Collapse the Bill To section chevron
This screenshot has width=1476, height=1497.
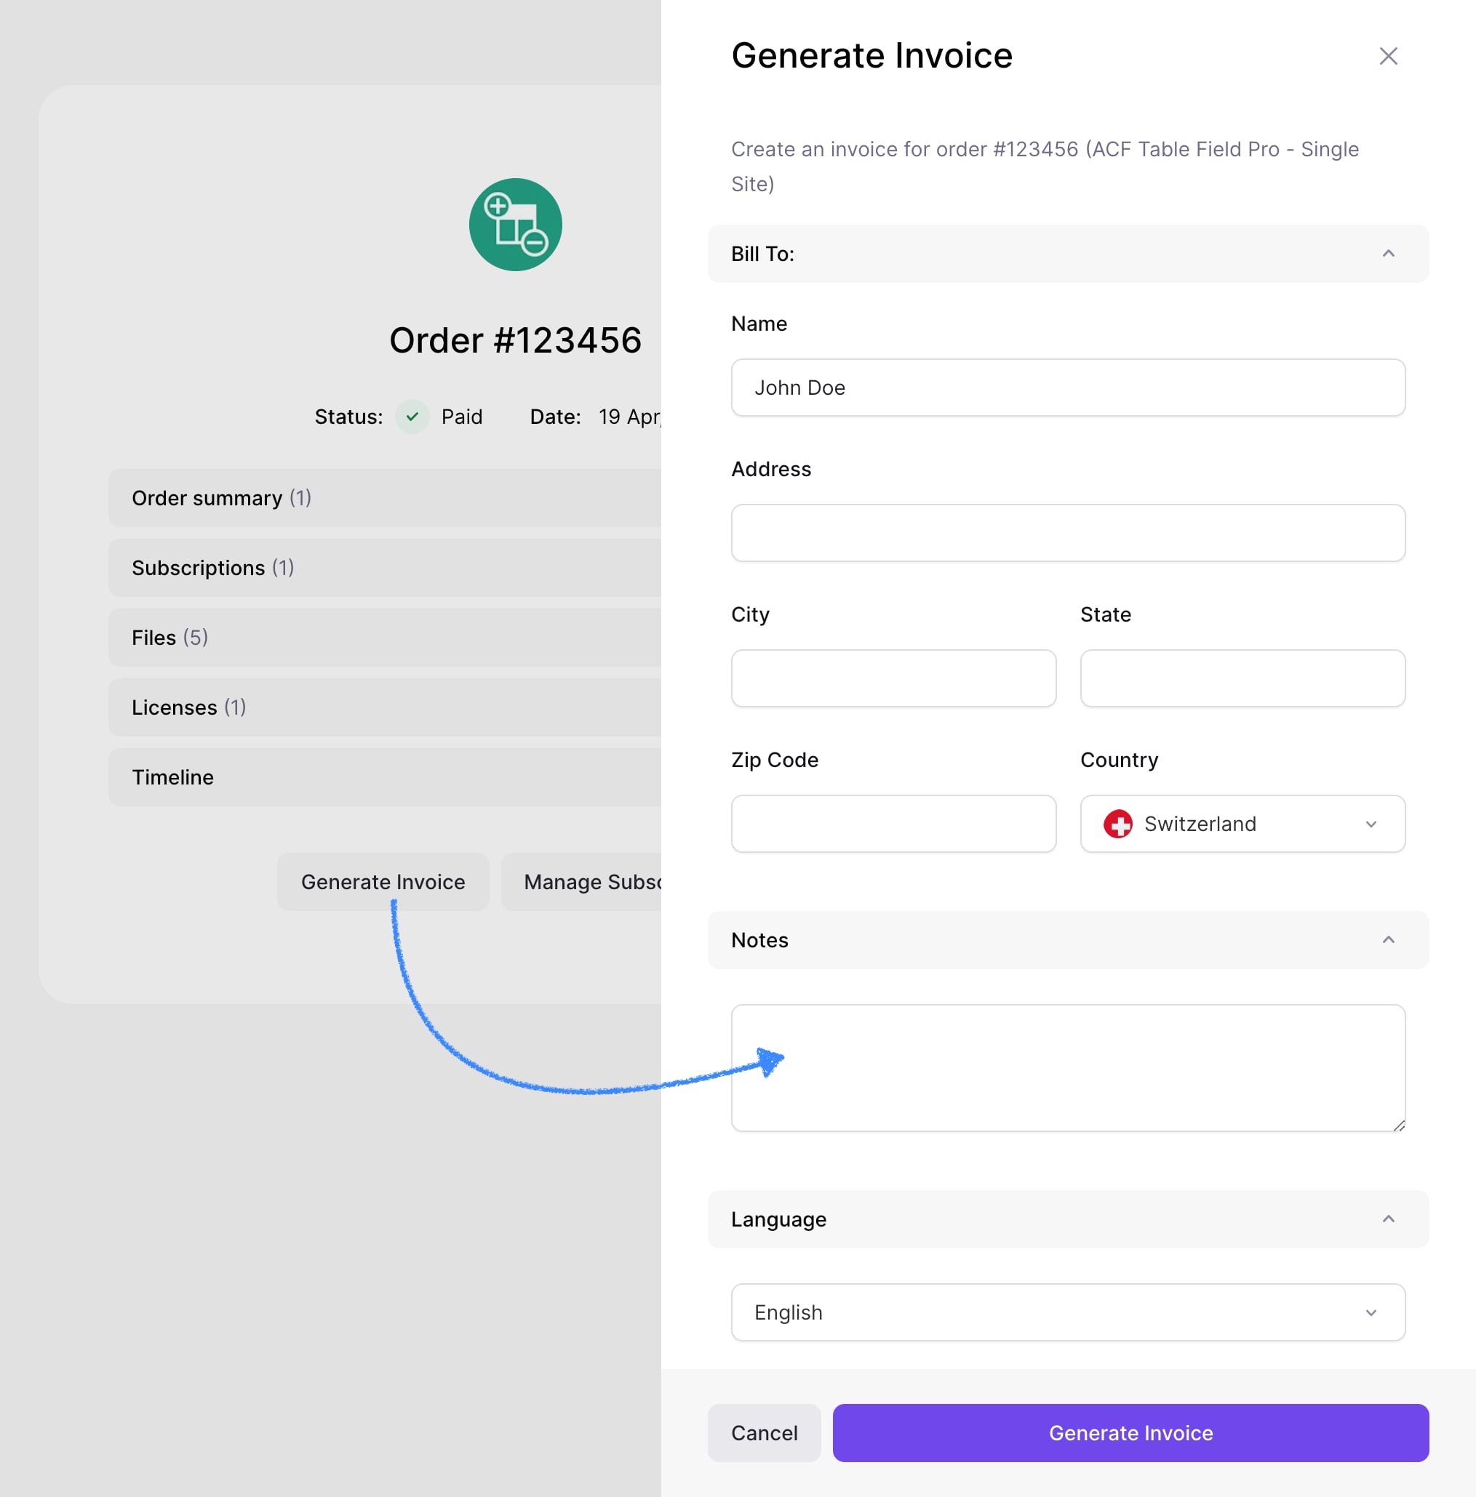click(1388, 253)
